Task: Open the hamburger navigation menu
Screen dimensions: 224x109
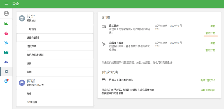Action: 6,4
